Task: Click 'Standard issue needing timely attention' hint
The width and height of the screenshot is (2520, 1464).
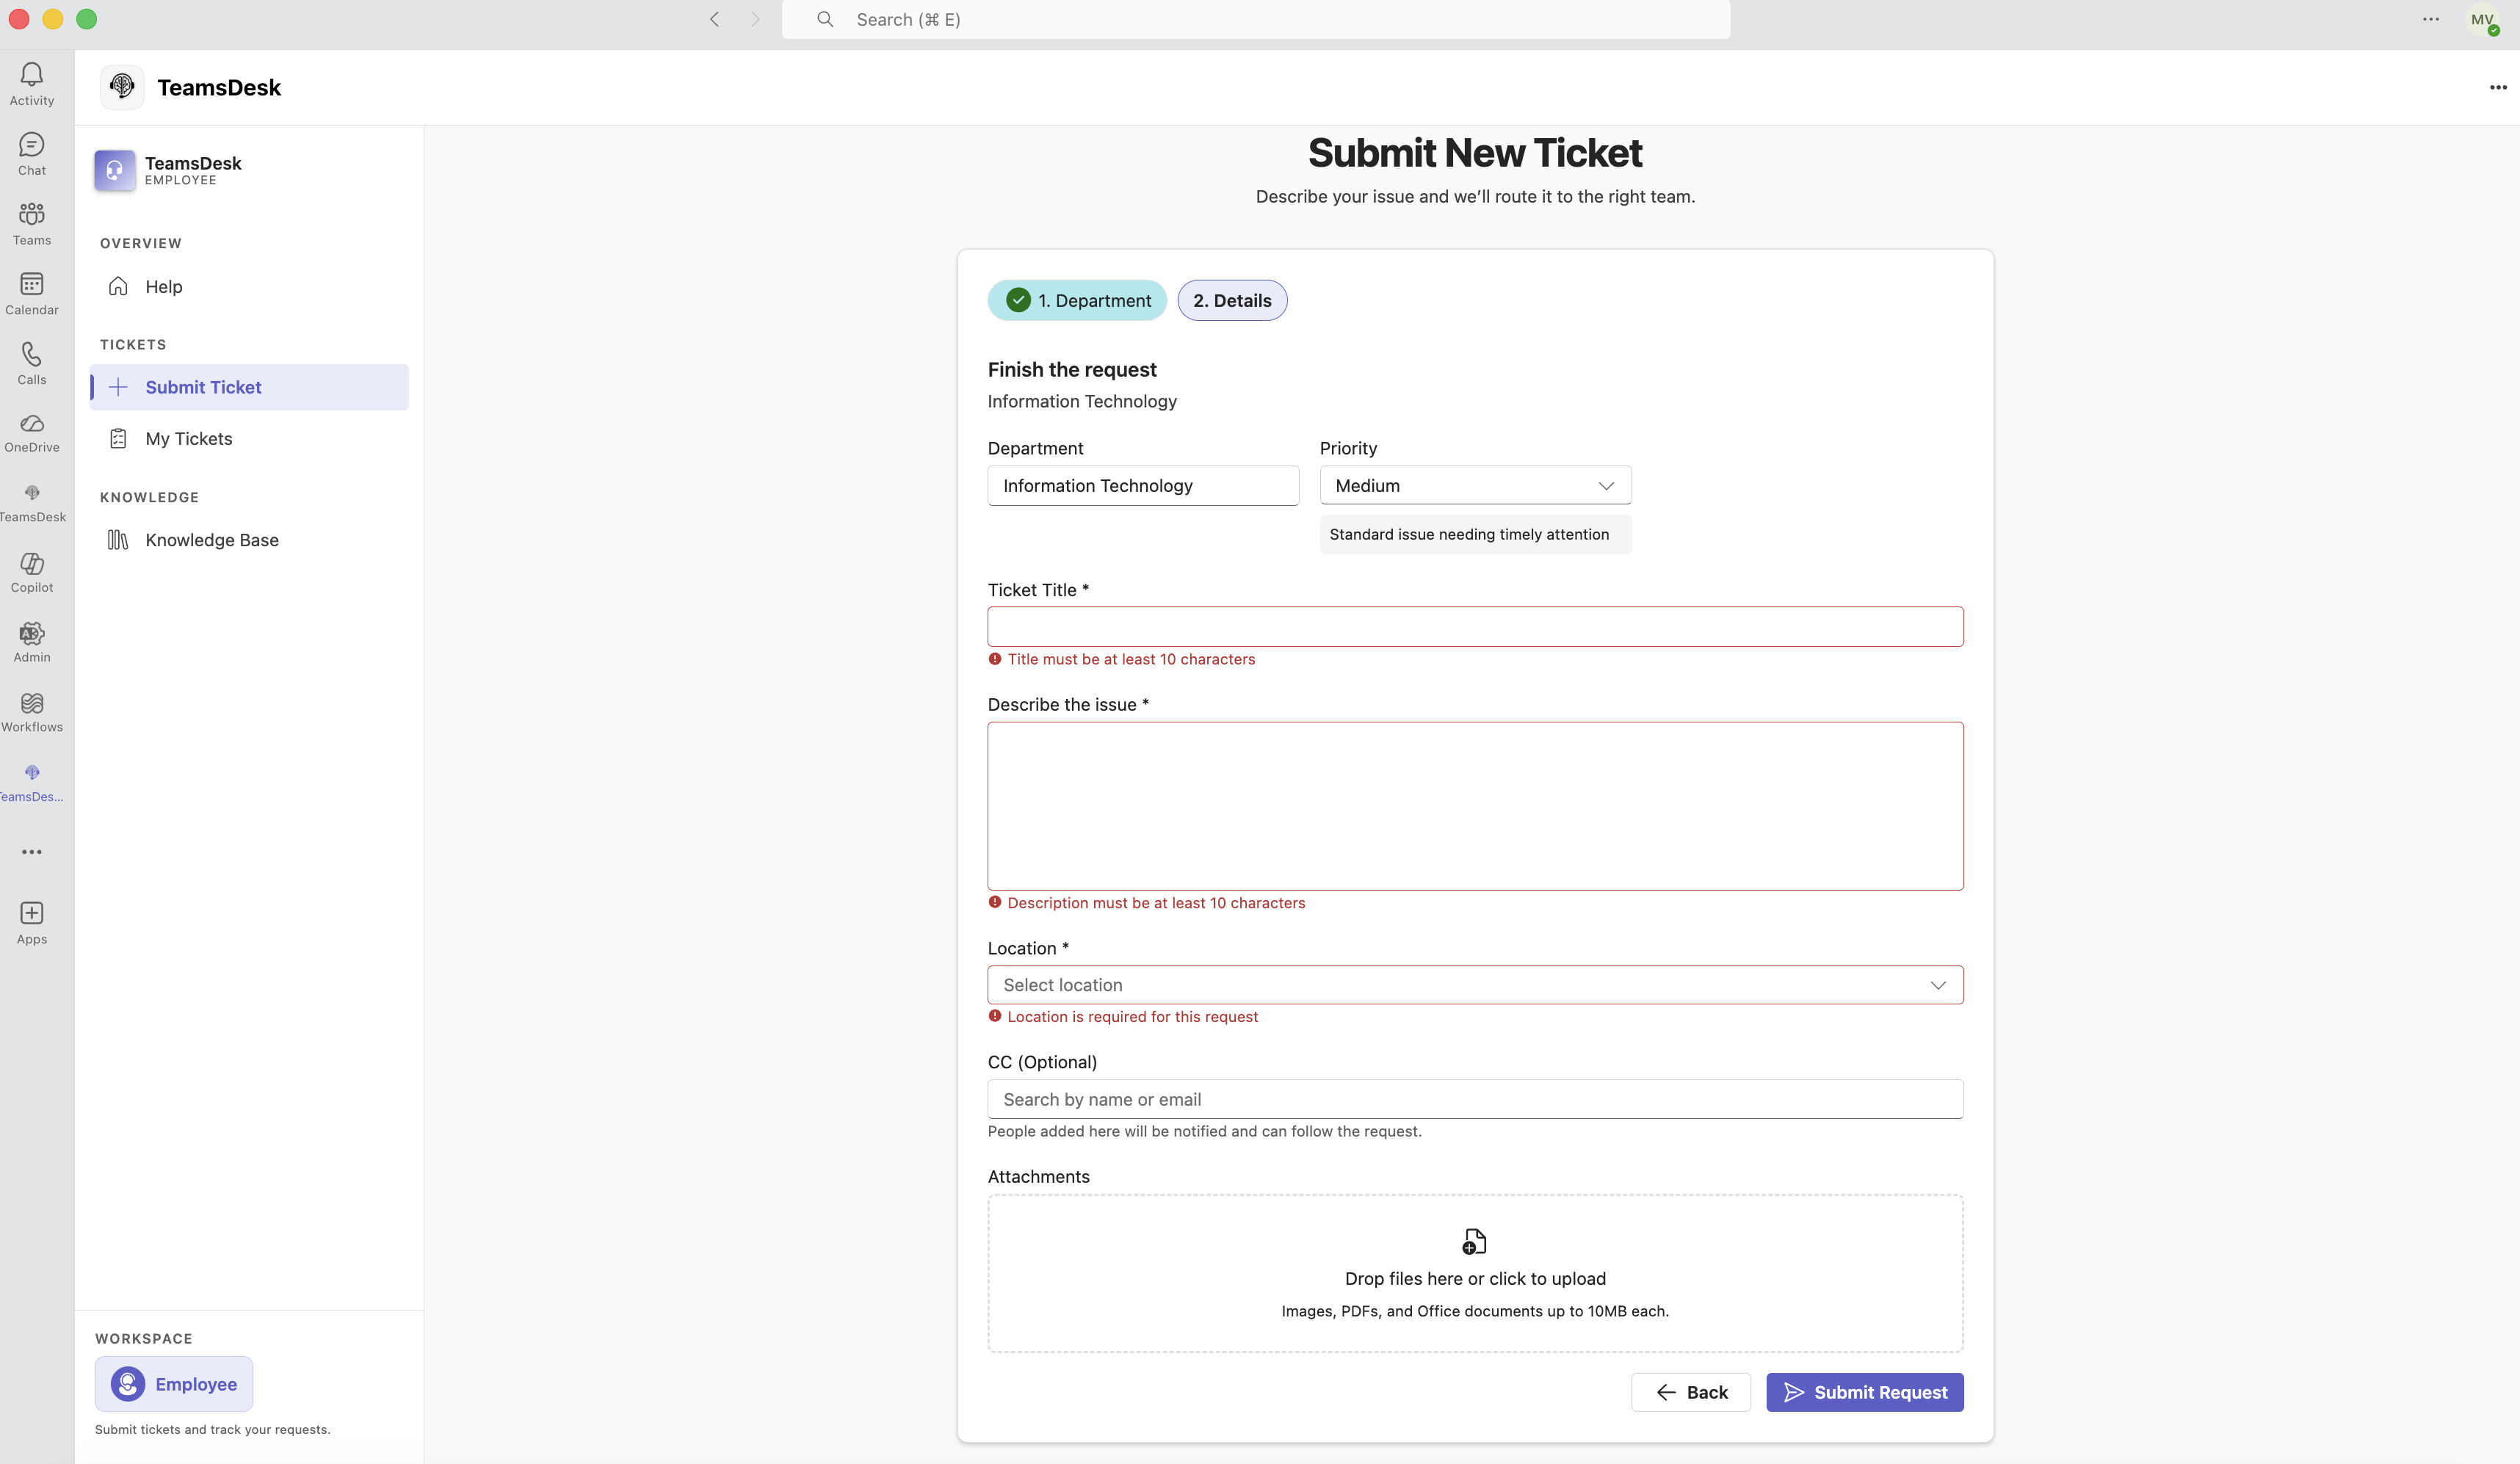Action: point(1469,534)
